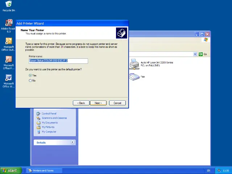The height and width of the screenshot is (174, 232).
Task: Choose No for default printer
Action: point(30,80)
